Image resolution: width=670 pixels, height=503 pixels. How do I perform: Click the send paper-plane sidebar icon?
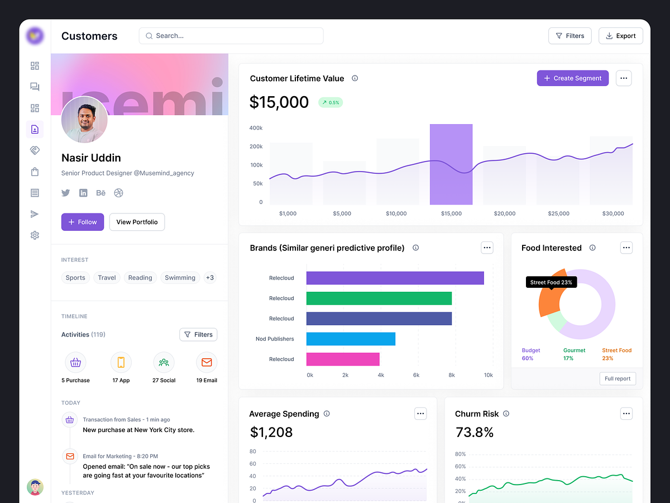(x=35, y=213)
